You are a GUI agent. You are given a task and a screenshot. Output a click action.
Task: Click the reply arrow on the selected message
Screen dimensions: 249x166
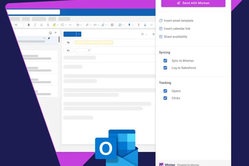[45, 38]
